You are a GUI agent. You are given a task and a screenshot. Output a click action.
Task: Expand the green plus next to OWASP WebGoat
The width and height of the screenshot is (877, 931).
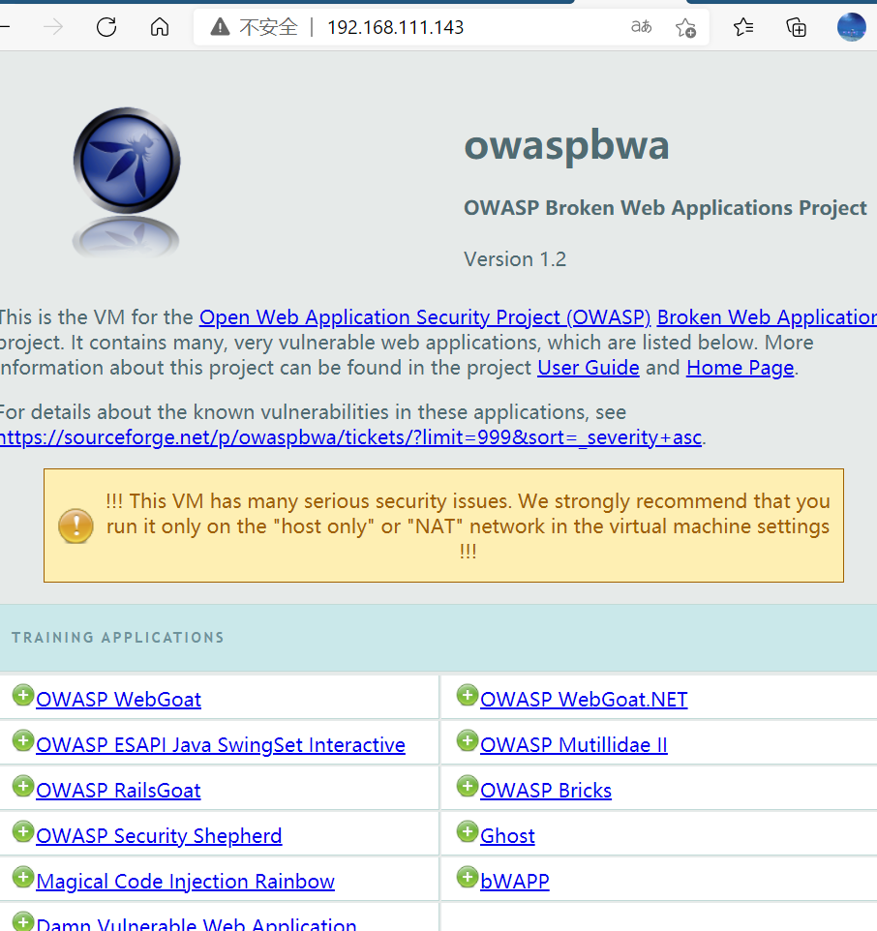[23, 695]
